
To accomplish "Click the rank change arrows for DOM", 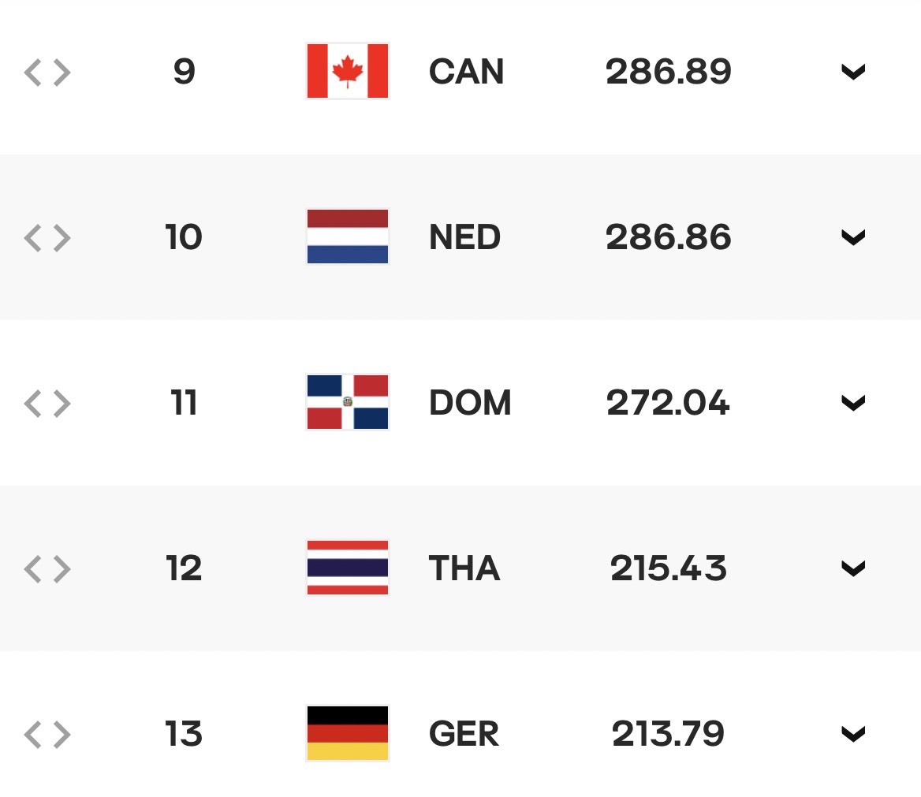I will [47, 404].
